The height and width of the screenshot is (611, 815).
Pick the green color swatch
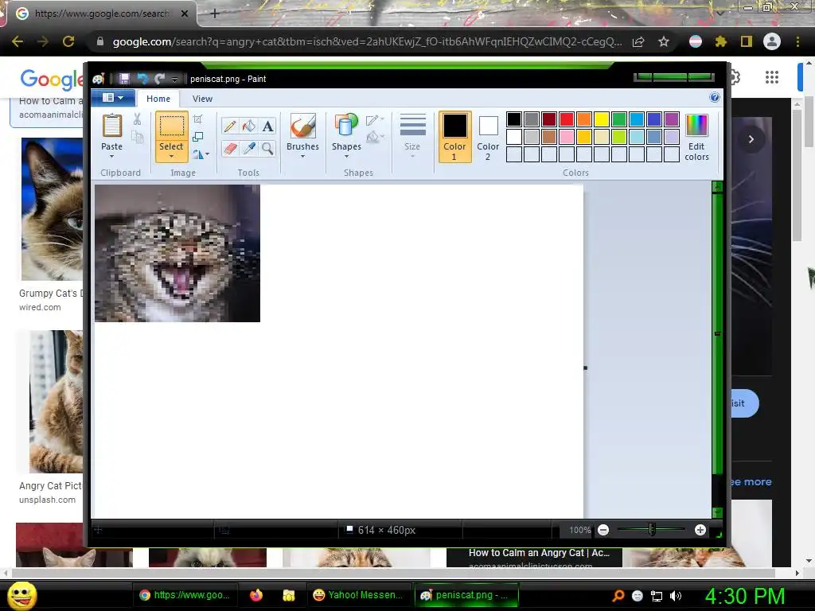[x=619, y=119]
